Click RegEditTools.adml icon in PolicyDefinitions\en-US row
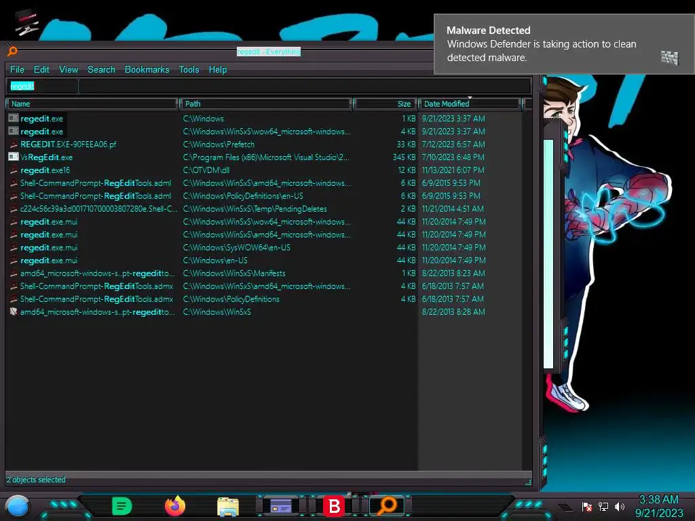 [14, 196]
